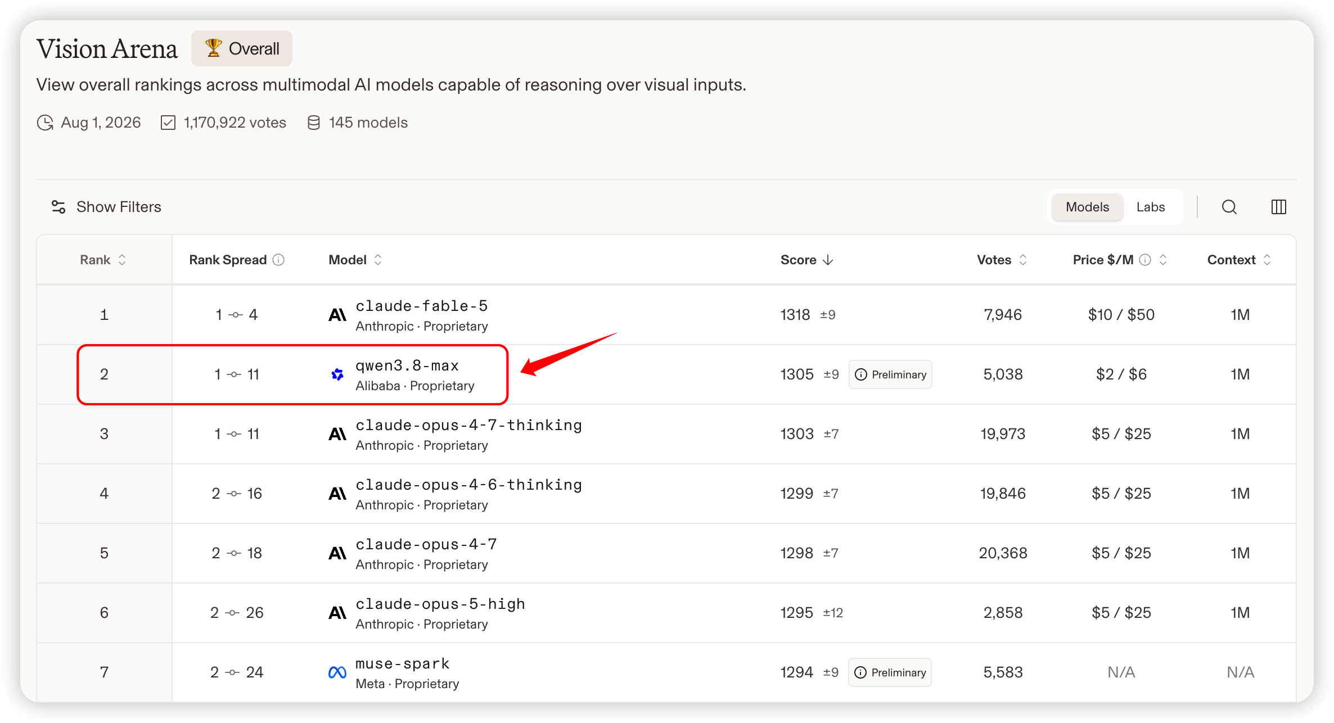Click the 2,858 votes cell

[1003, 613]
